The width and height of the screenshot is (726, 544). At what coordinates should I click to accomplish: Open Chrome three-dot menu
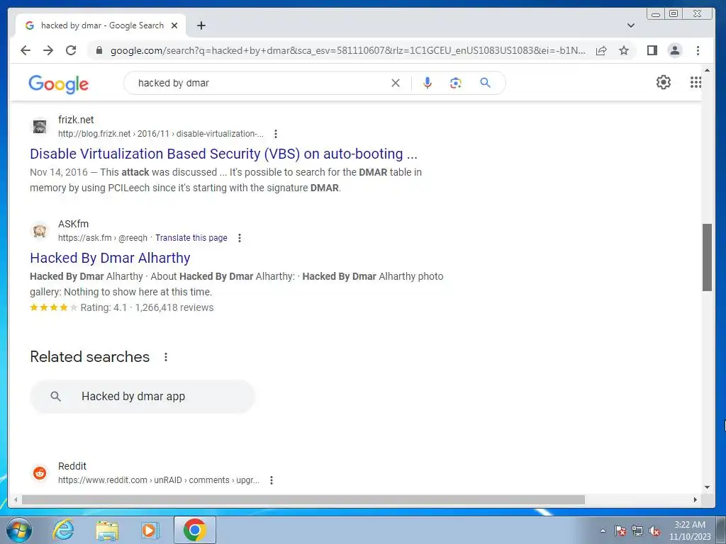(x=698, y=50)
